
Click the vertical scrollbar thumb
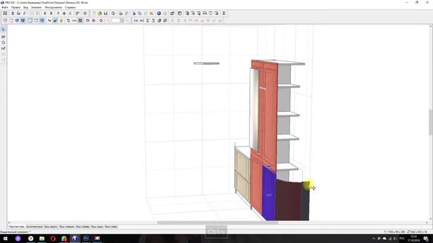pyautogui.click(x=431, y=122)
